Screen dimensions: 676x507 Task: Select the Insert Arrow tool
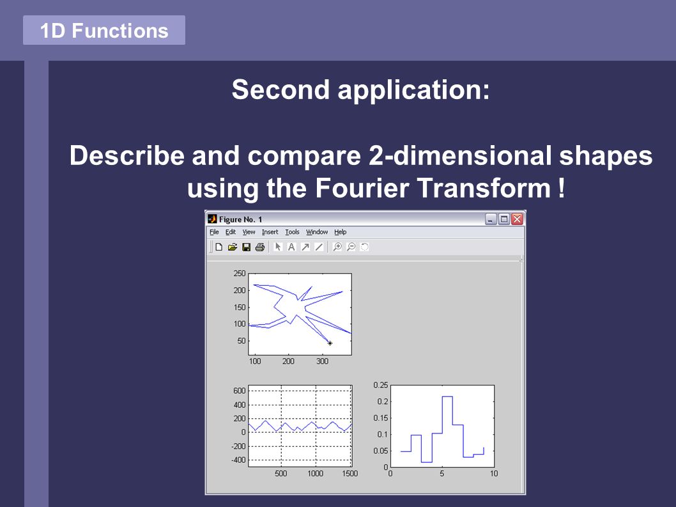click(x=305, y=247)
